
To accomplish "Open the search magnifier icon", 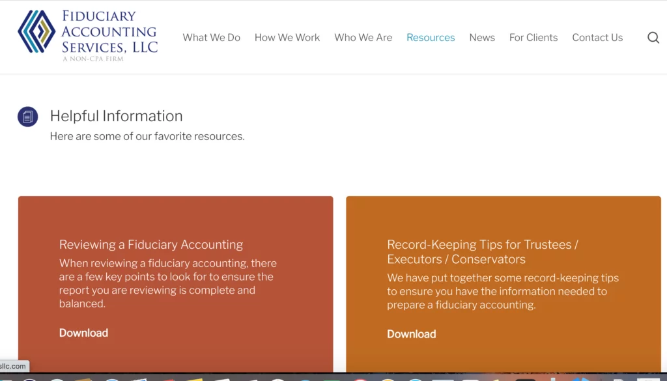I will 653,38.
